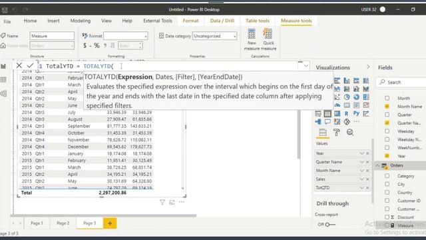Click New measure in the ribbon
This screenshot has height=240, width=426.
[x=252, y=40]
